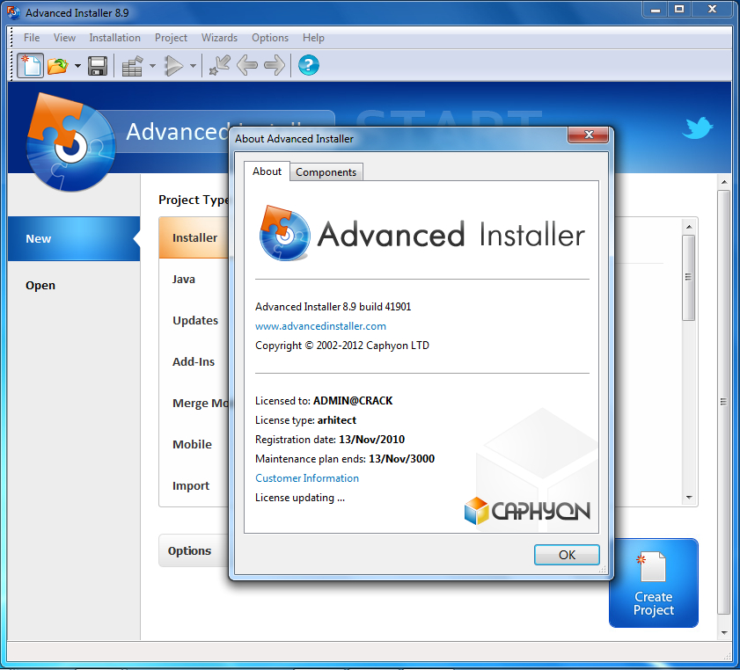Screen dimensions: 740x670
Task: Click the Build icon in the toolbar
Action: [132, 65]
